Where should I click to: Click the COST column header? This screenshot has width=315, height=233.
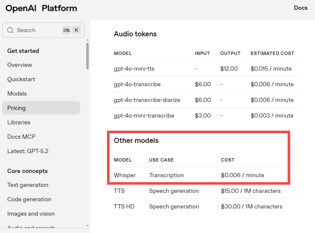228,160
